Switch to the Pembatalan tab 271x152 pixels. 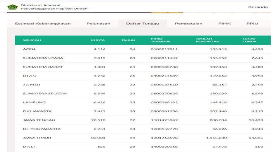coord(189,24)
